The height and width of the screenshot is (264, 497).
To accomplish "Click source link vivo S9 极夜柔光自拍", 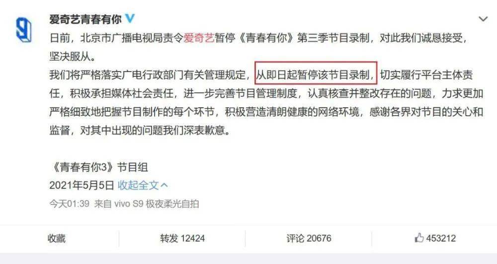I will click(x=157, y=203).
